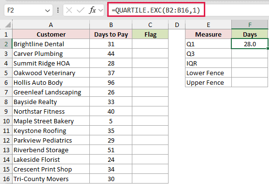Select the Maple Street Bakery cell

coord(51,121)
